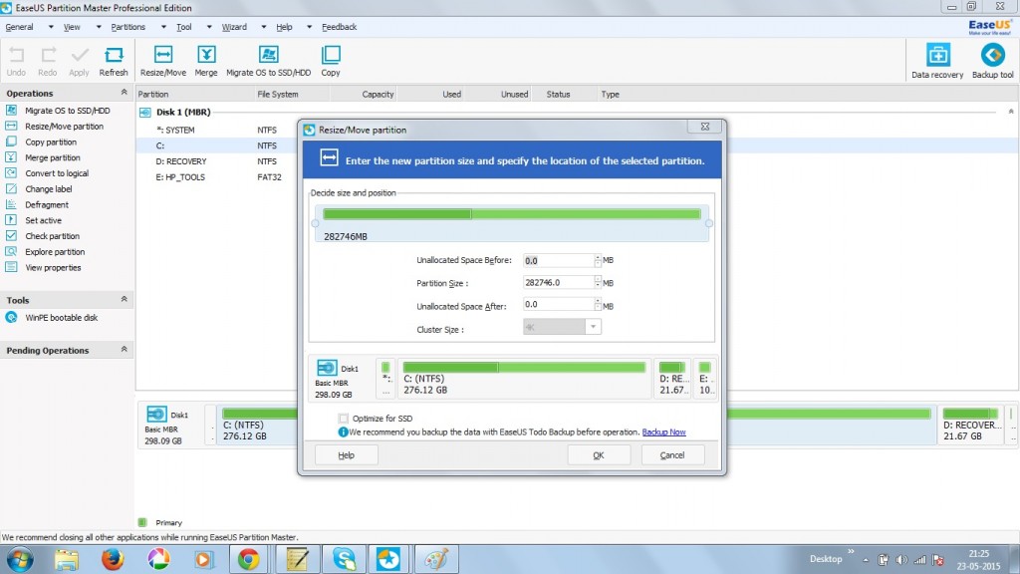
Task: Open Chrome from the taskbar
Action: [x=248, y=559]
